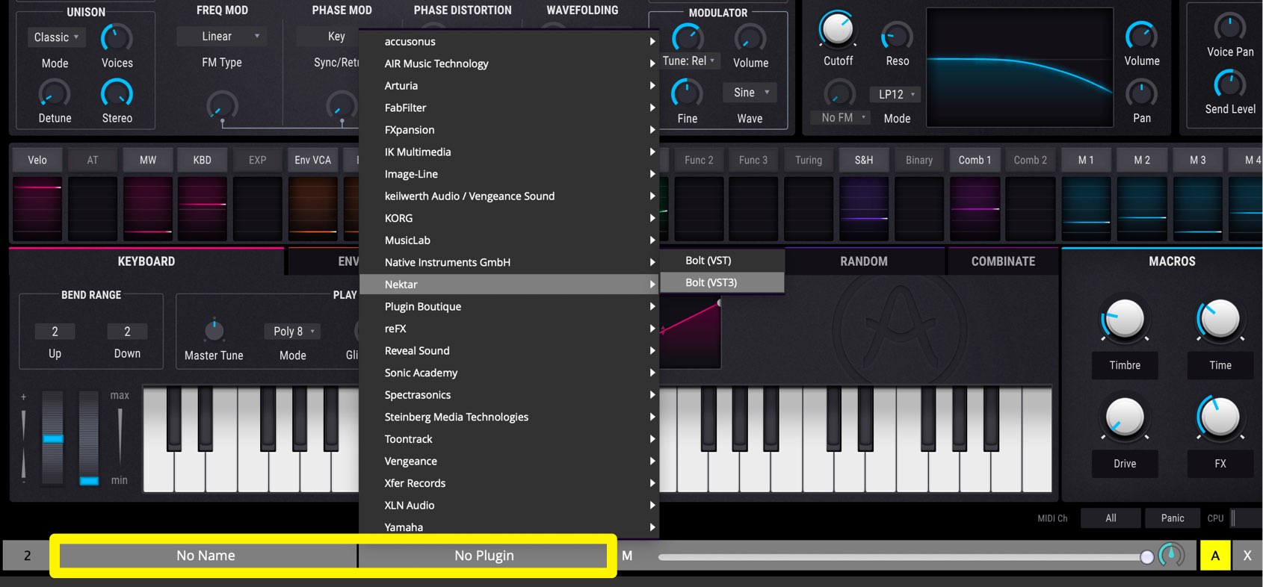The width and height of the screenshot is (1263, 587).
Task: Click the Timbre macro knob
Action: 1125,319
